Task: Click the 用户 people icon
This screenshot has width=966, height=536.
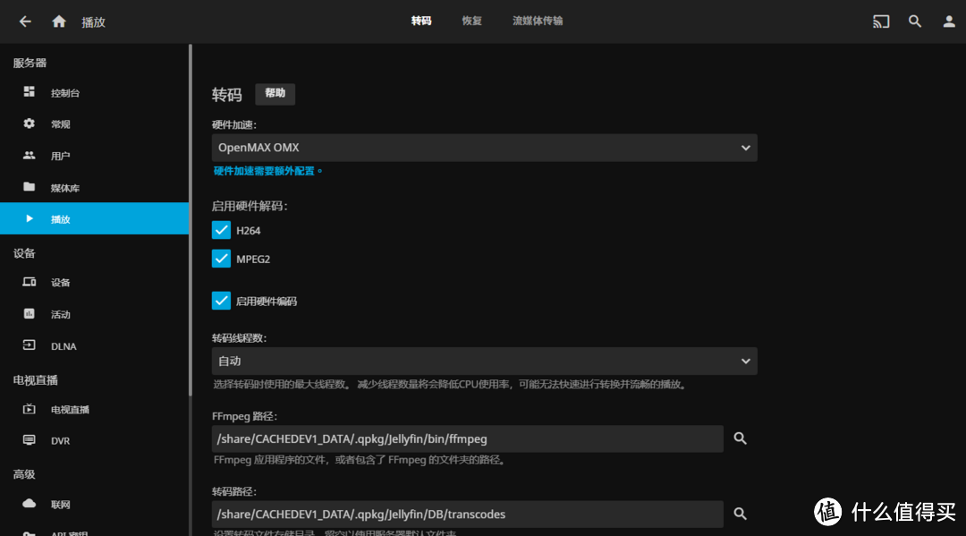Action: pos(29,156)
